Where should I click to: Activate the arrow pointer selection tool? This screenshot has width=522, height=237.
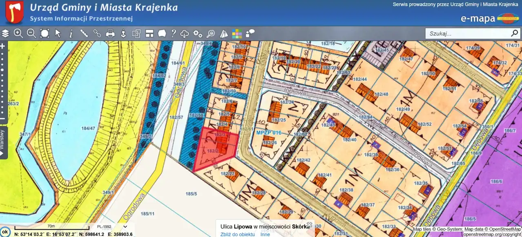[x=58, y=33]
